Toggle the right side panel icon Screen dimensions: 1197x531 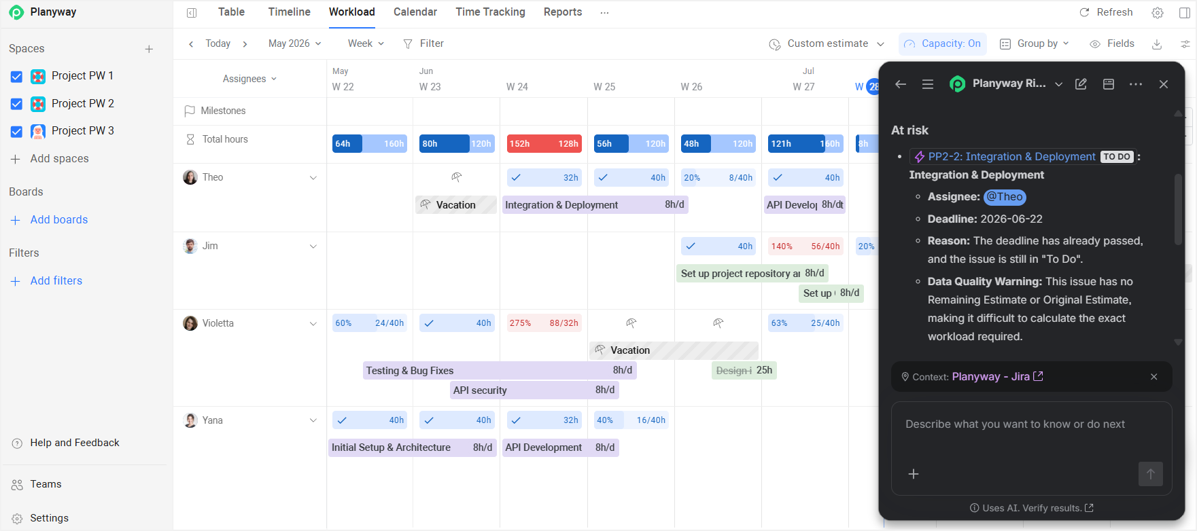(x=1185, y=12)
